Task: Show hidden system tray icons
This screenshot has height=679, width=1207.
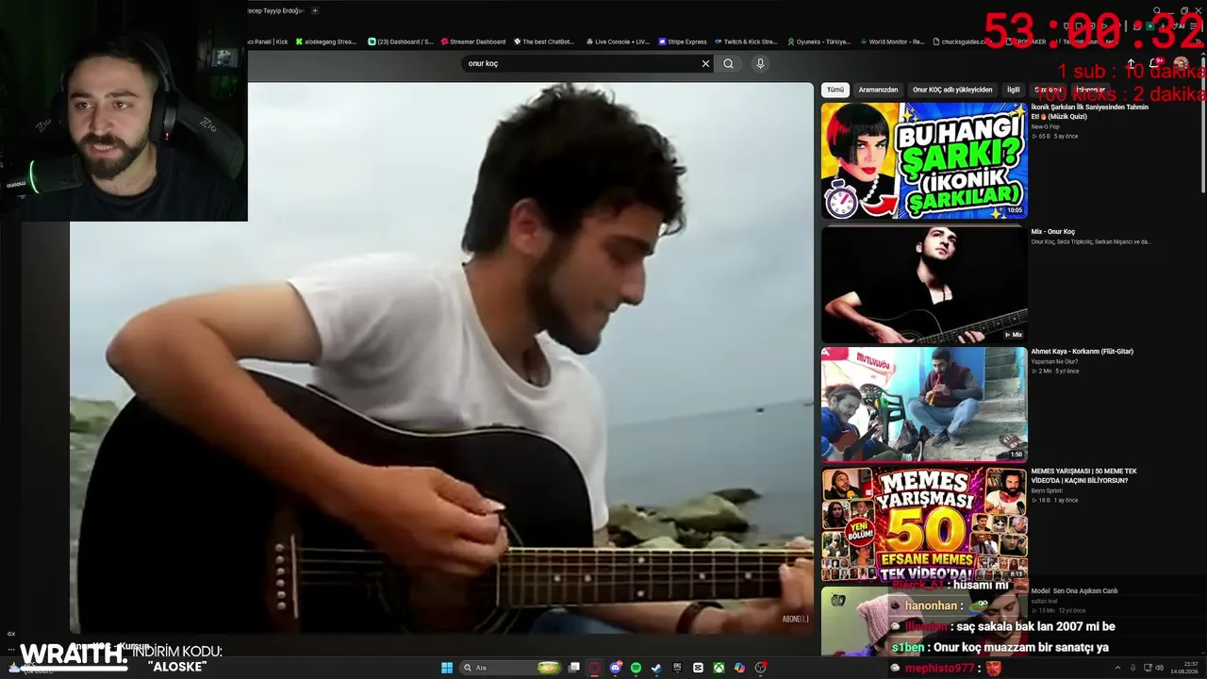Action: click(1117, 668)
